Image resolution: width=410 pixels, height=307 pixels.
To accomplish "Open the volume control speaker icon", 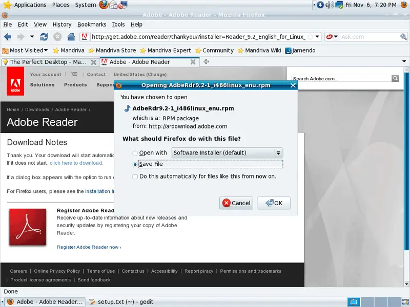I will 330,5.
